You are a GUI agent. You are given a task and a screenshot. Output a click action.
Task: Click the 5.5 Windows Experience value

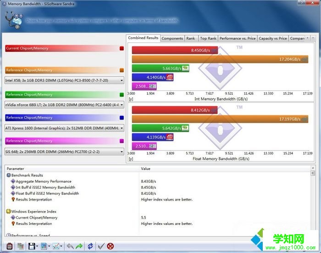tap(143, 218)
